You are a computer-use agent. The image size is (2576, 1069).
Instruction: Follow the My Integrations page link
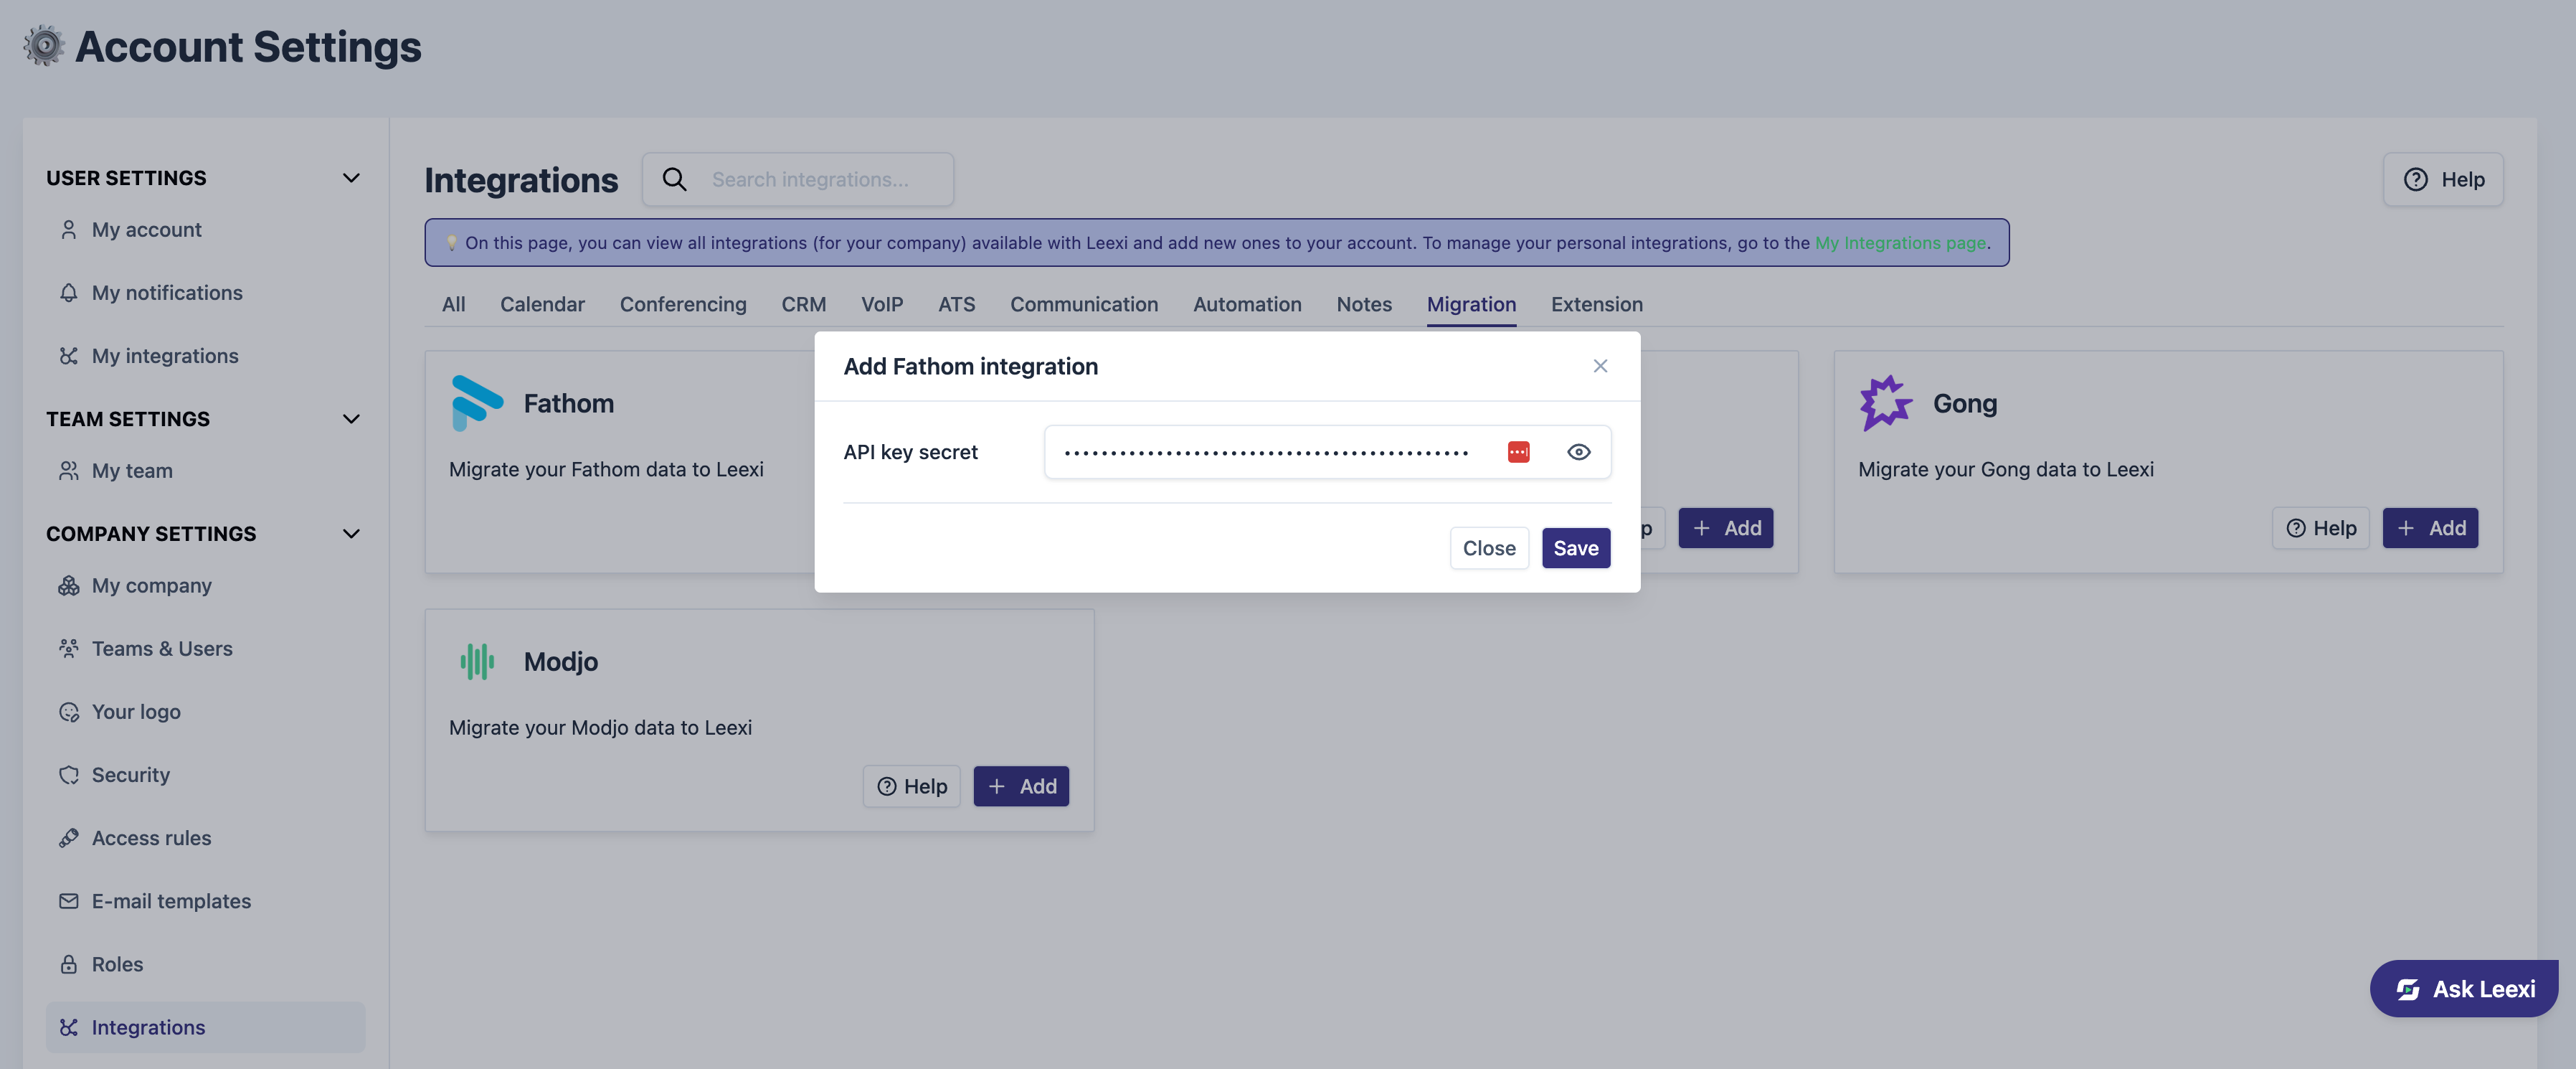coord(1900,243)
